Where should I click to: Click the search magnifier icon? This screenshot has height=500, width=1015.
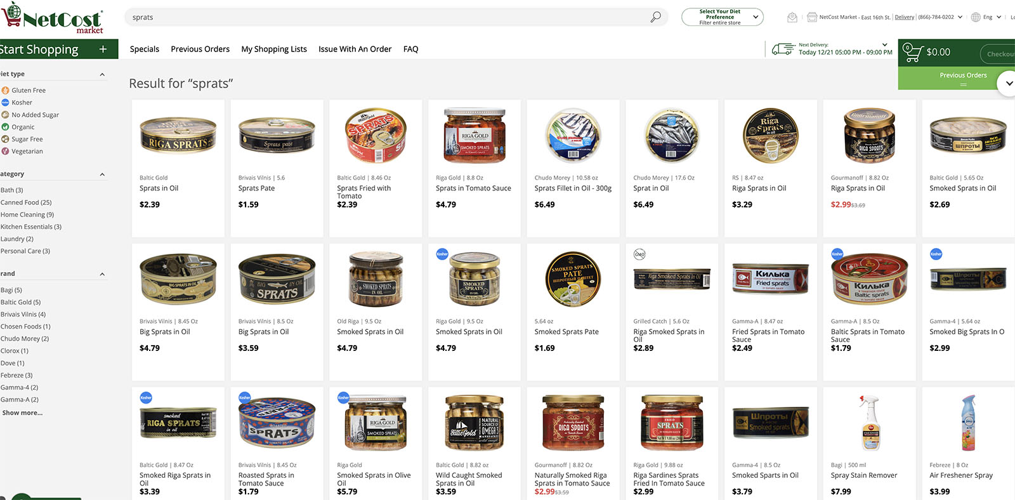(655, 17)
